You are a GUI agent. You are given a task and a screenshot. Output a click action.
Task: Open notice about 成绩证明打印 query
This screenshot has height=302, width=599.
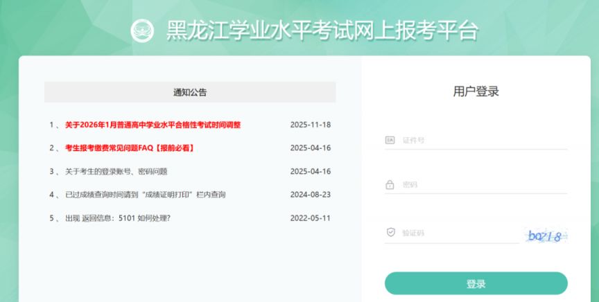pyautogui.click(x=145, y=195)
